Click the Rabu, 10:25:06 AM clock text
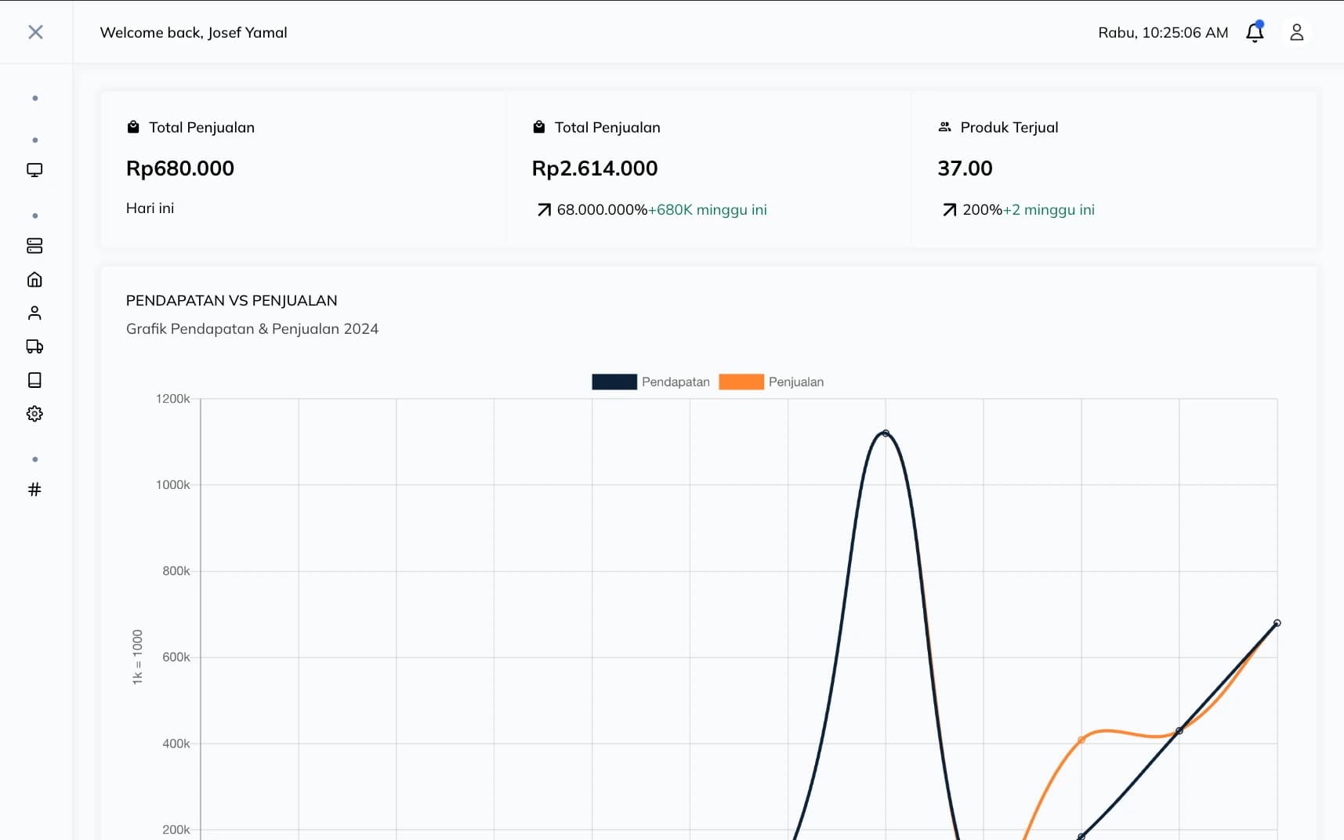 coord(1163,32)
